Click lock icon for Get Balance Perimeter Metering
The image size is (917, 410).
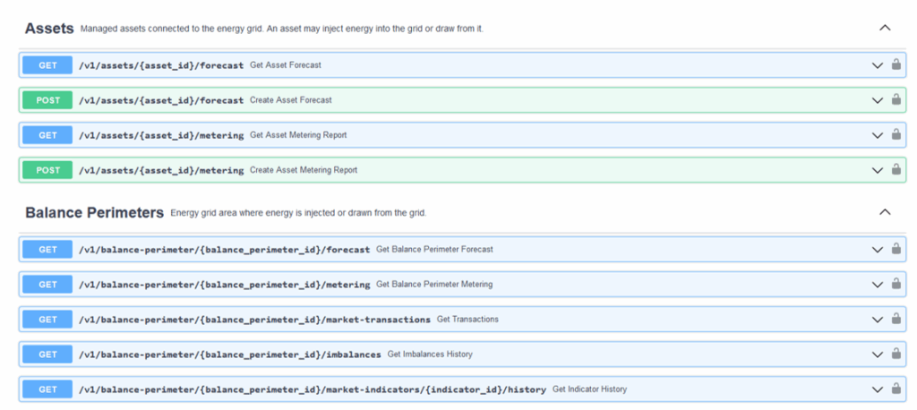[896, 284]
